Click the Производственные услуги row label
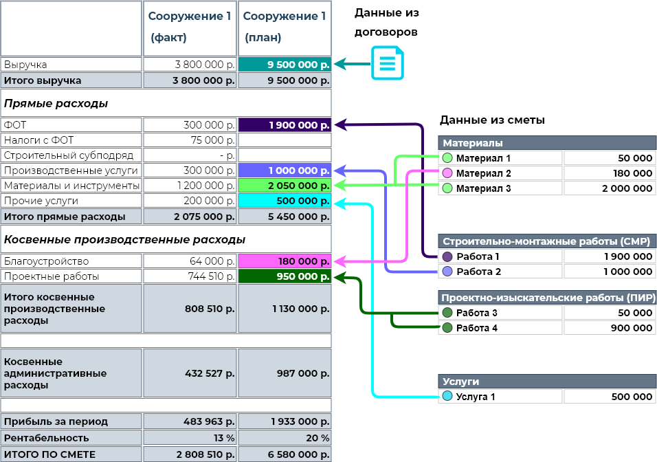The height and width of the screenshot is (462, 657). (71, 170)
